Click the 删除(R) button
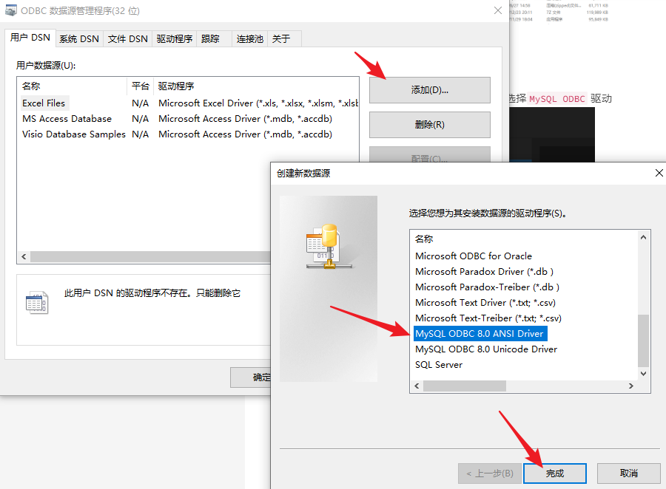The width and height of the screenshot is (666, 489). 429,125
